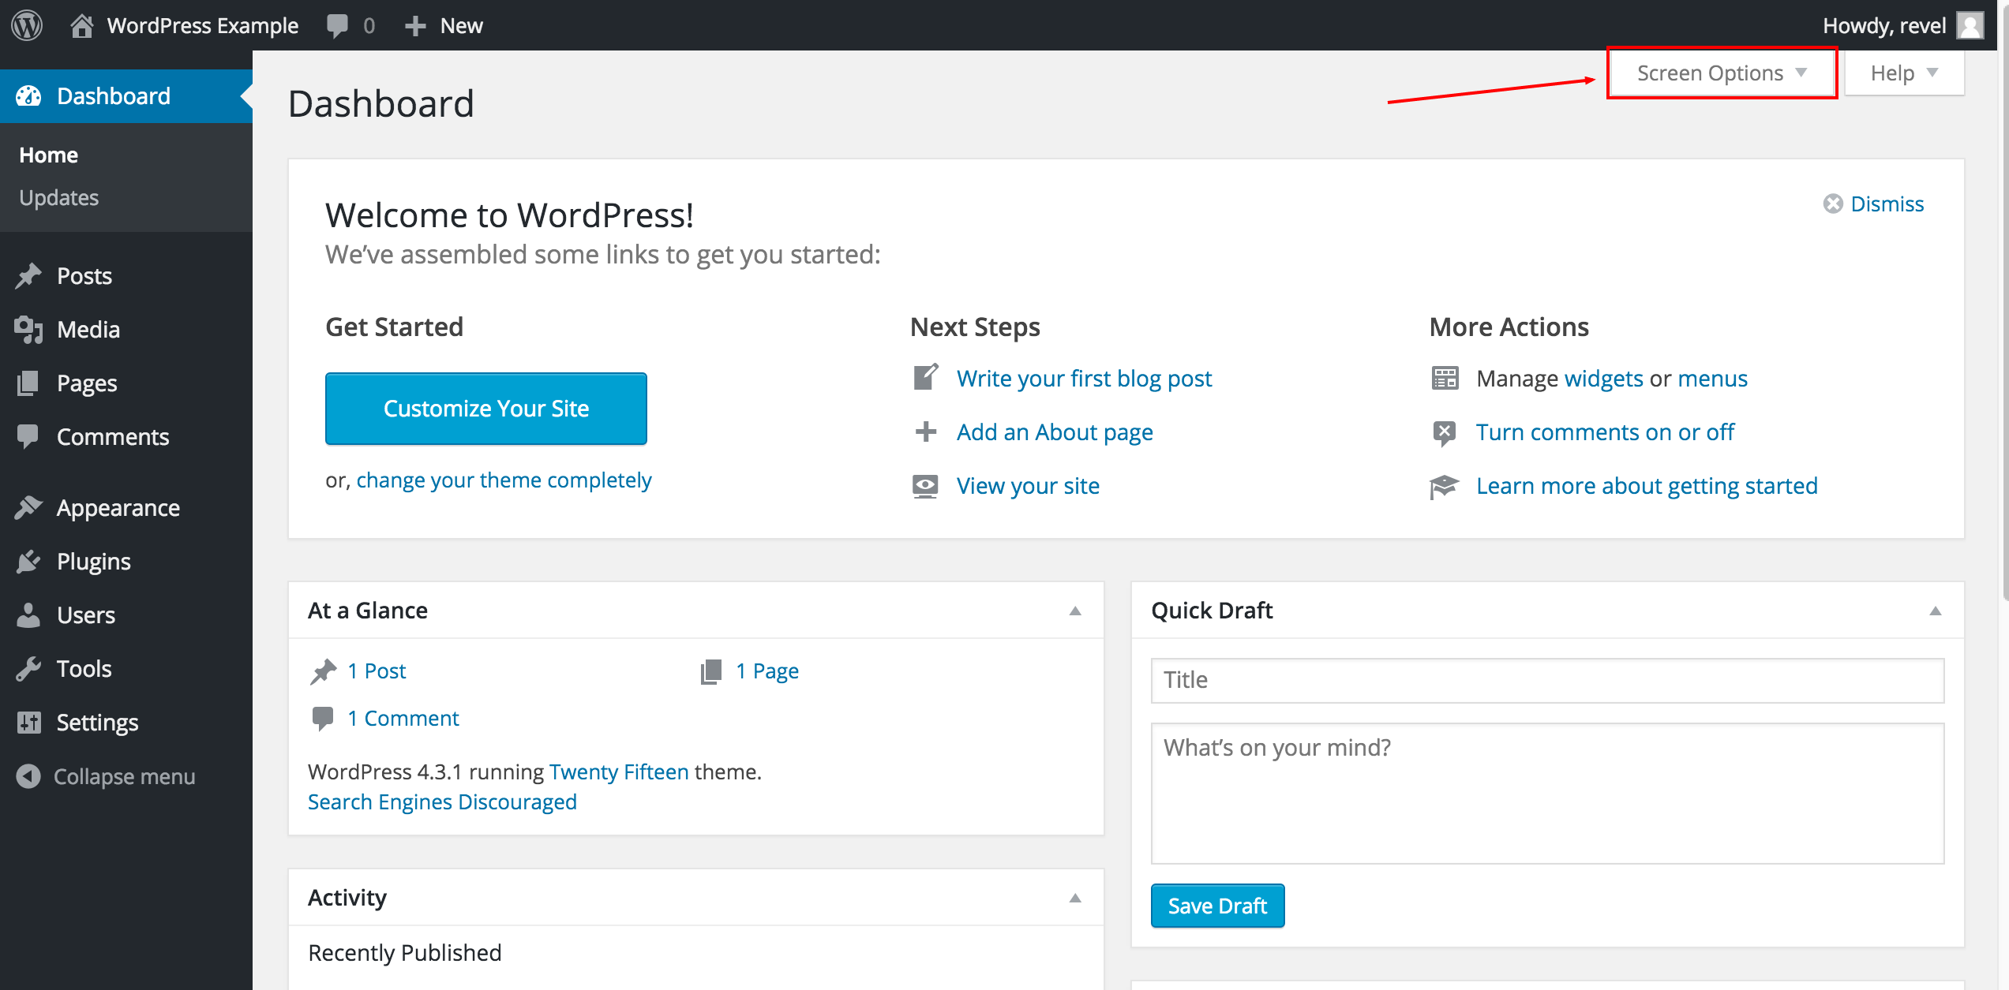
Task: Open Write your first blog post link
Action: (x=1085, y=378)
